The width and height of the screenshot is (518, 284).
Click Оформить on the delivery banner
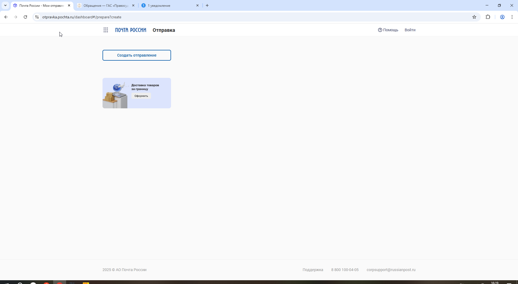pos(141,96)
